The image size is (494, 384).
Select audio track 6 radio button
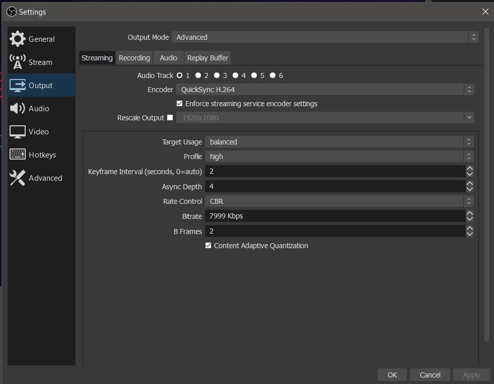272,75
